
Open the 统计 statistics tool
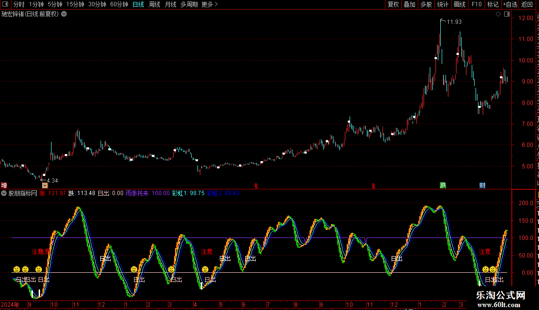(443, 4)
